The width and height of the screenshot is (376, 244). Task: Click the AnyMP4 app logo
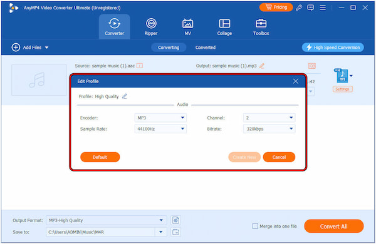(13, 8)
